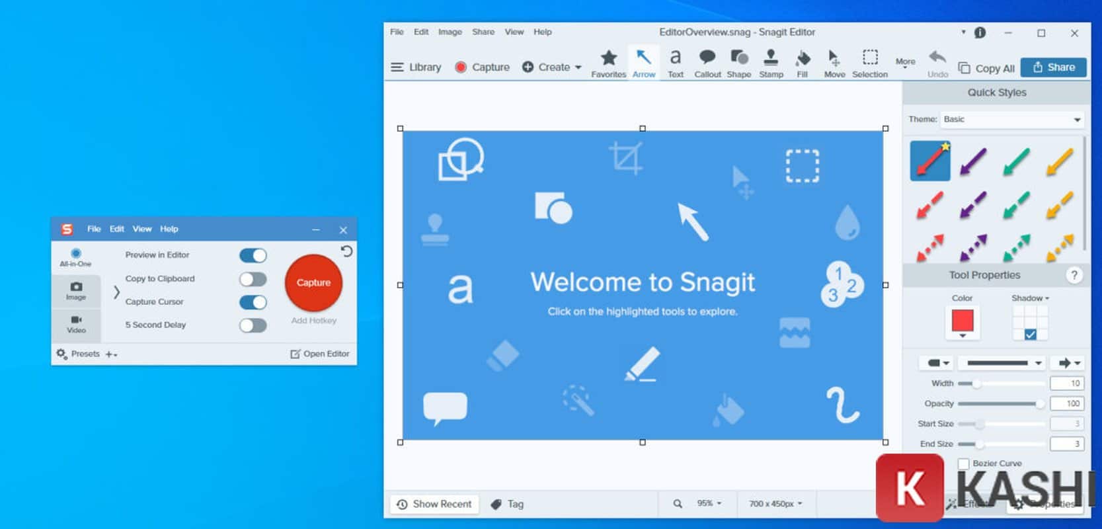The width and height of the screenshot is (1102, 529).
Task: Select the Favorites star tool
Action: (608, 63)
